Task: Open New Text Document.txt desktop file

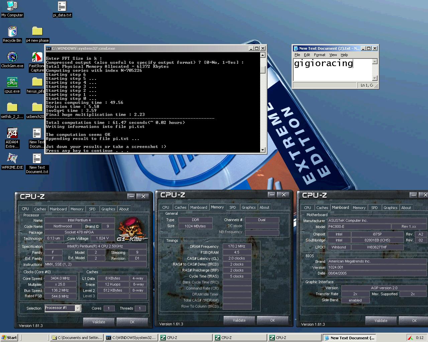Action: pyautogui.click(x=37, y=163)
